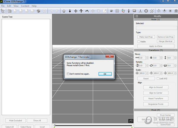Viewport: 178px width, 128px height.
Task: Click the Scale X value spinner arrows
Action: coord(147,73)
